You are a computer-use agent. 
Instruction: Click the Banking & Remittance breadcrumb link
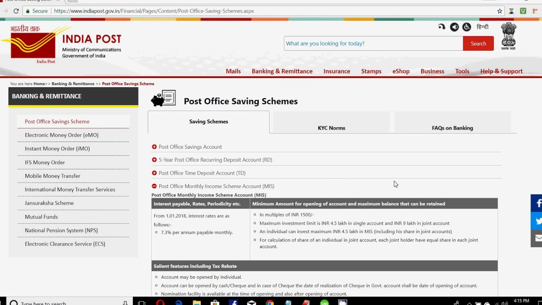73,84
